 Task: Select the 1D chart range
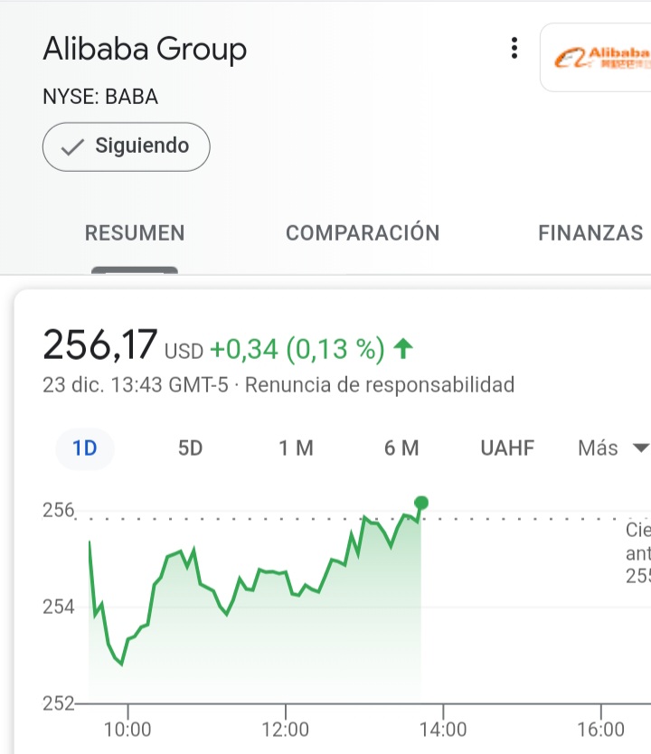click(85, 448)
